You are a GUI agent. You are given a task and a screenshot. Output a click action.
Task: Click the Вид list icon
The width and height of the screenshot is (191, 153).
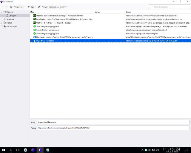(29, 7)
